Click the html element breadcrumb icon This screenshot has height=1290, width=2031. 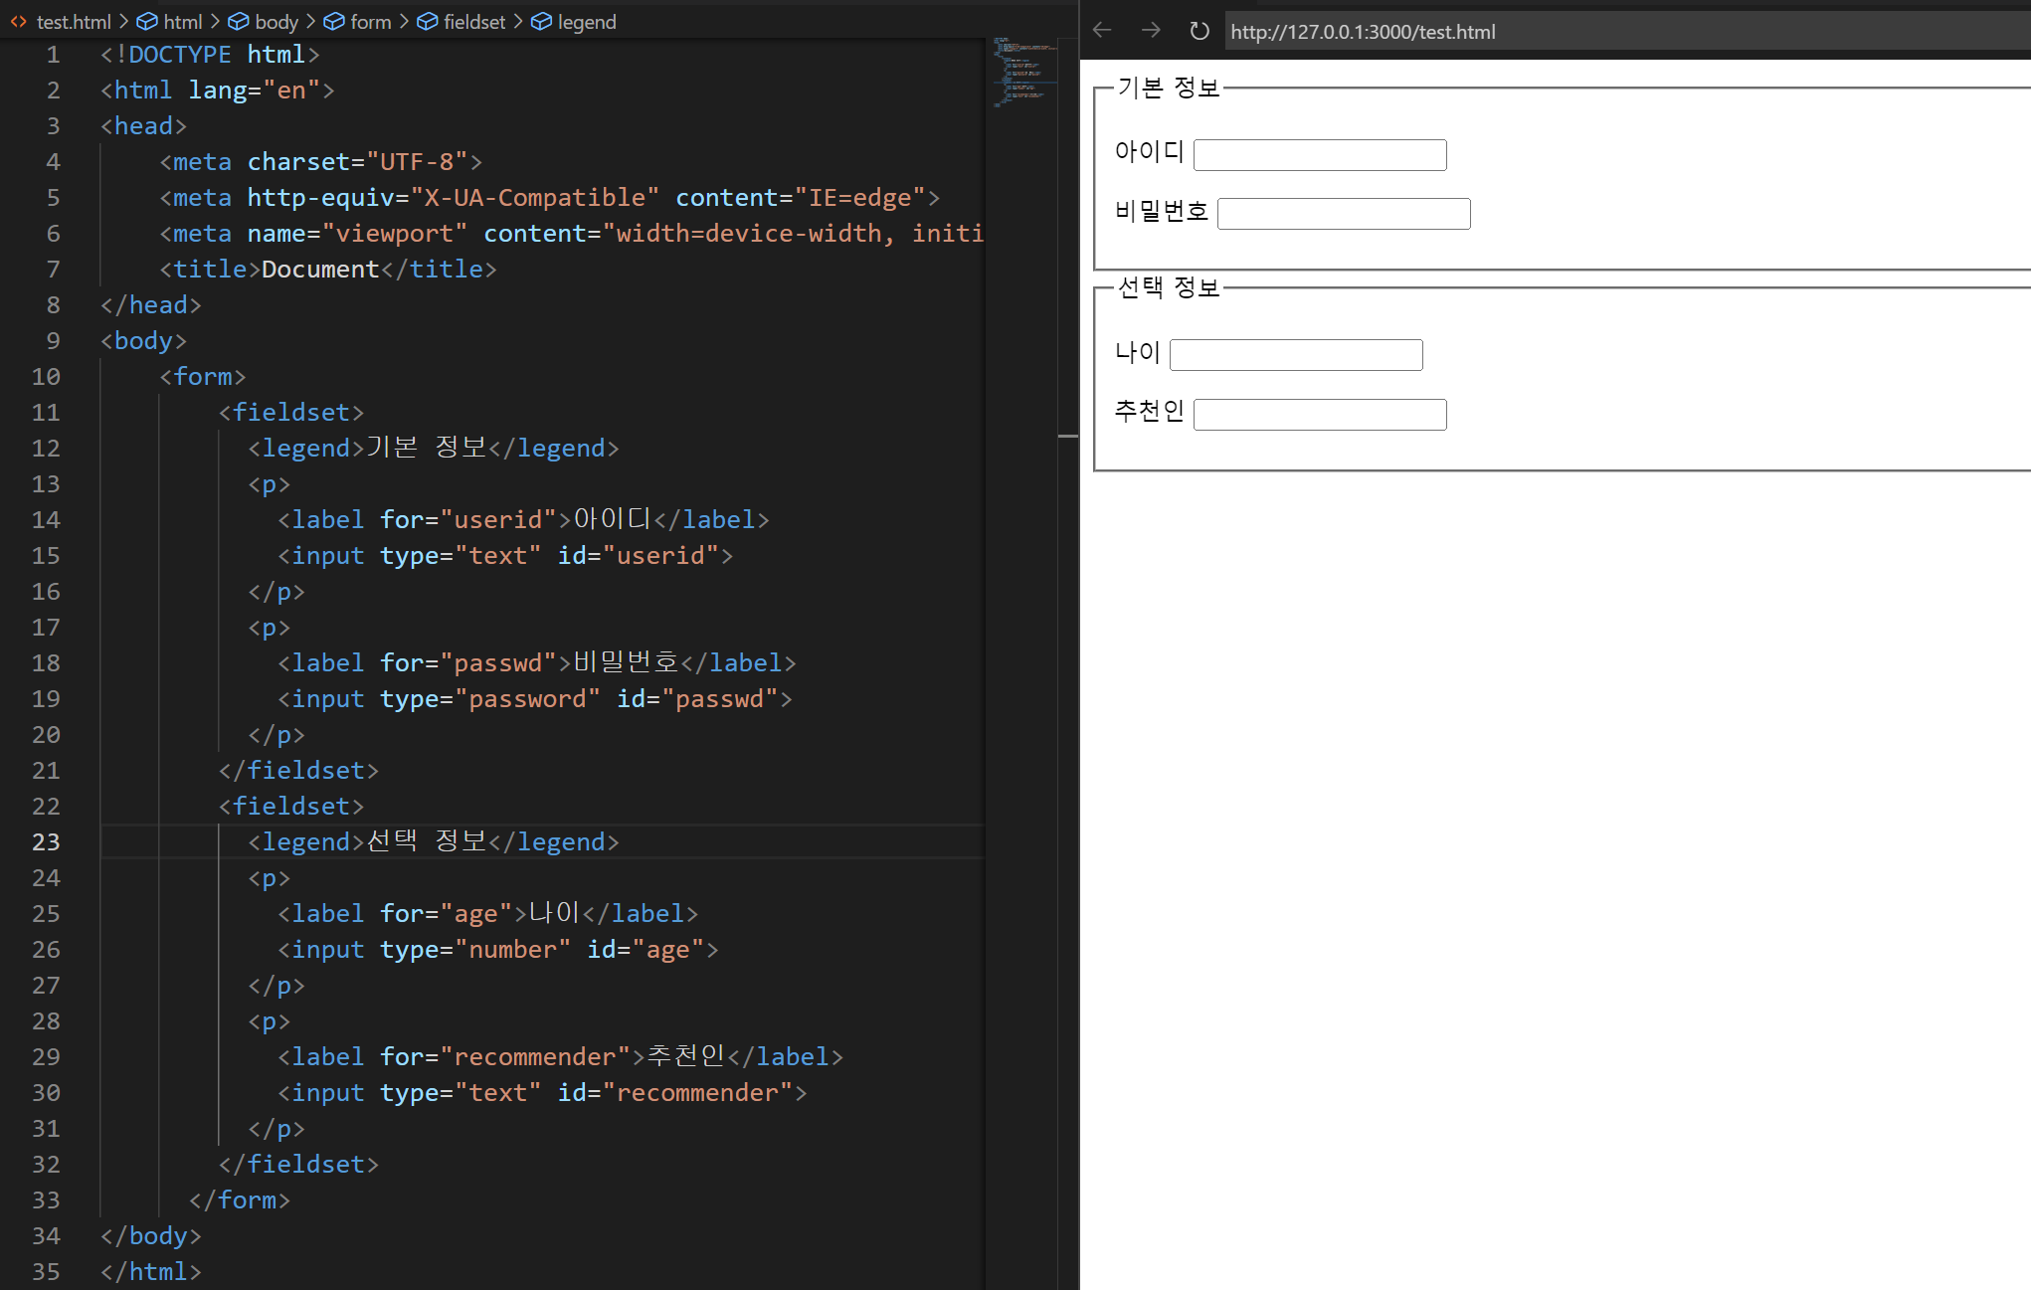(x=147, y=22)
